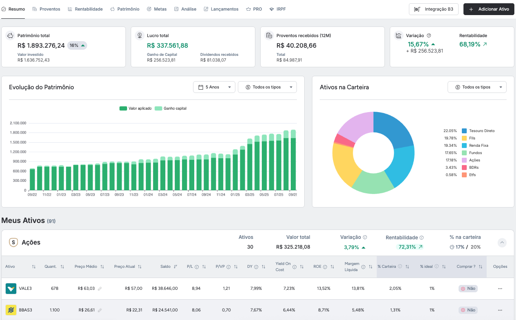Screen dimensions: 516x320
Task: Click the Proventos recebidos coins icon
Action: 269,36
